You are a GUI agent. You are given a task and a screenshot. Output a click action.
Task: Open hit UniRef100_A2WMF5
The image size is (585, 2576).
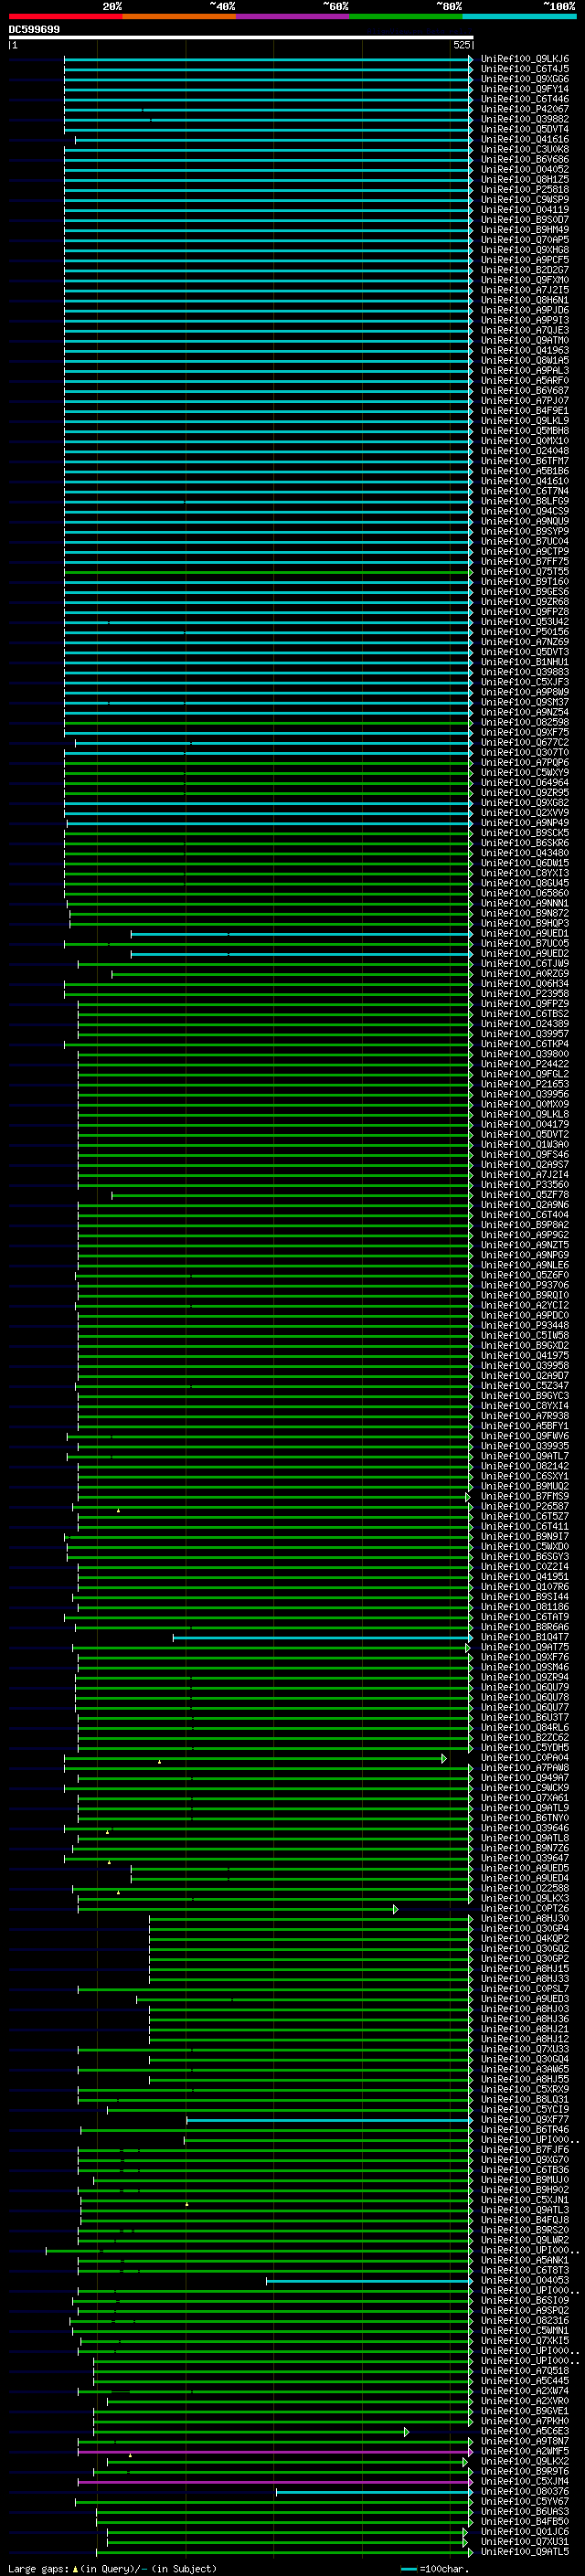point(524,2451)
